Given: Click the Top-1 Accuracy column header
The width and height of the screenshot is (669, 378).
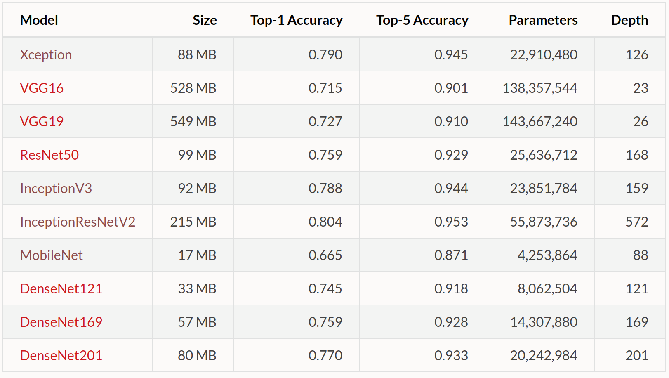Looking at the screenshot, I should [x=296, y=20].
